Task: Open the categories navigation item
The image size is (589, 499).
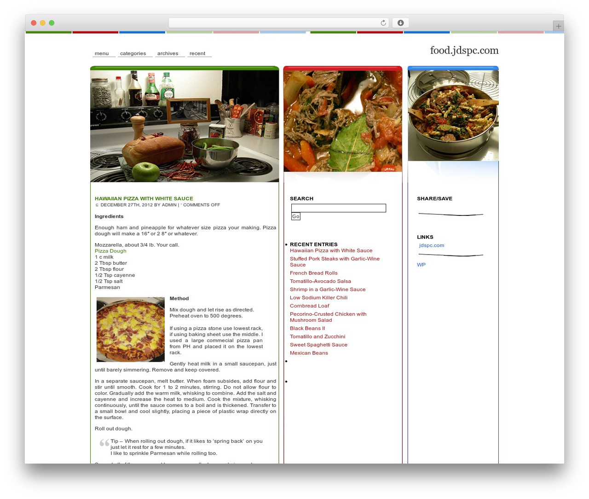Action: click(133, 53)
